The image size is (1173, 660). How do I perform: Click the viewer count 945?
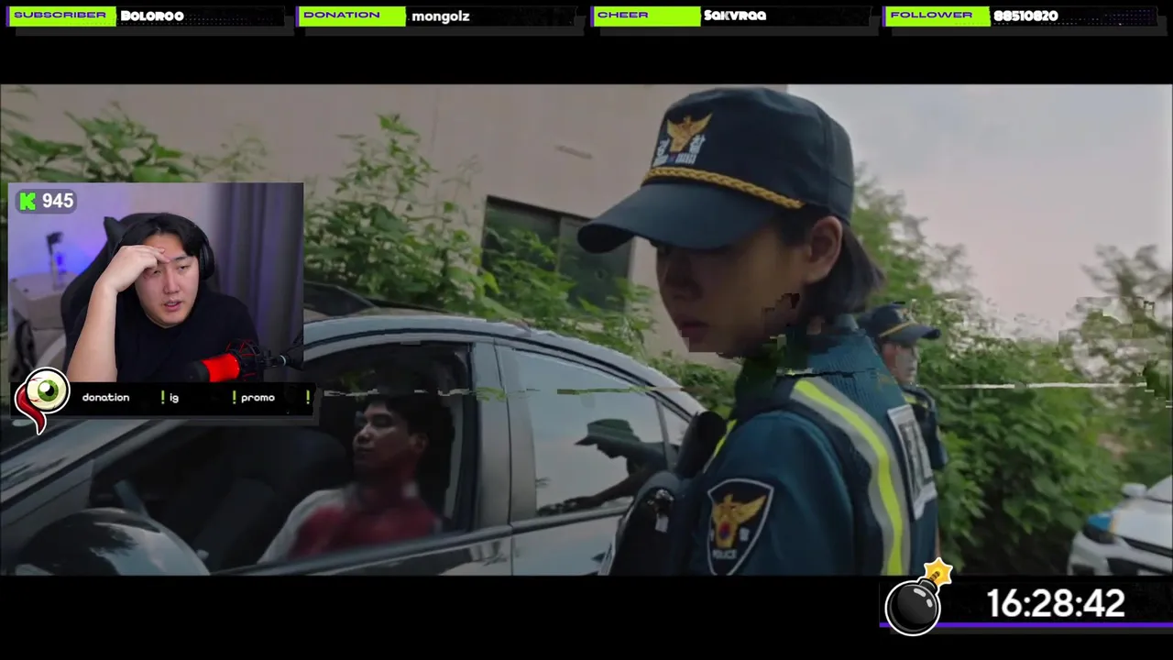[58, 201]
